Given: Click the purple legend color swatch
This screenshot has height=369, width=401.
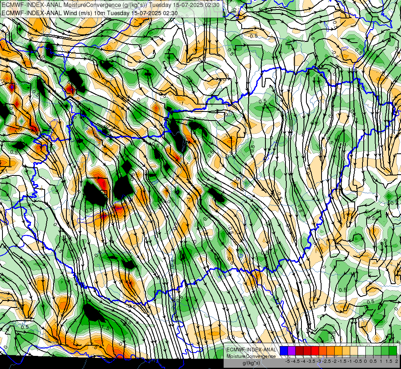Looking at the screenshot, I should tap(292, 351).
